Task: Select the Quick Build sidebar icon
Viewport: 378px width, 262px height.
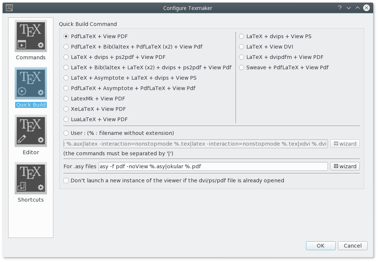Action: 31,83
